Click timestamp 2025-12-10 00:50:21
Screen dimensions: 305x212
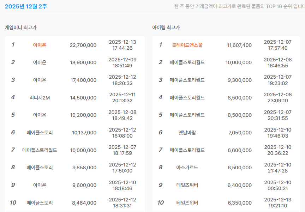(277, 185)
